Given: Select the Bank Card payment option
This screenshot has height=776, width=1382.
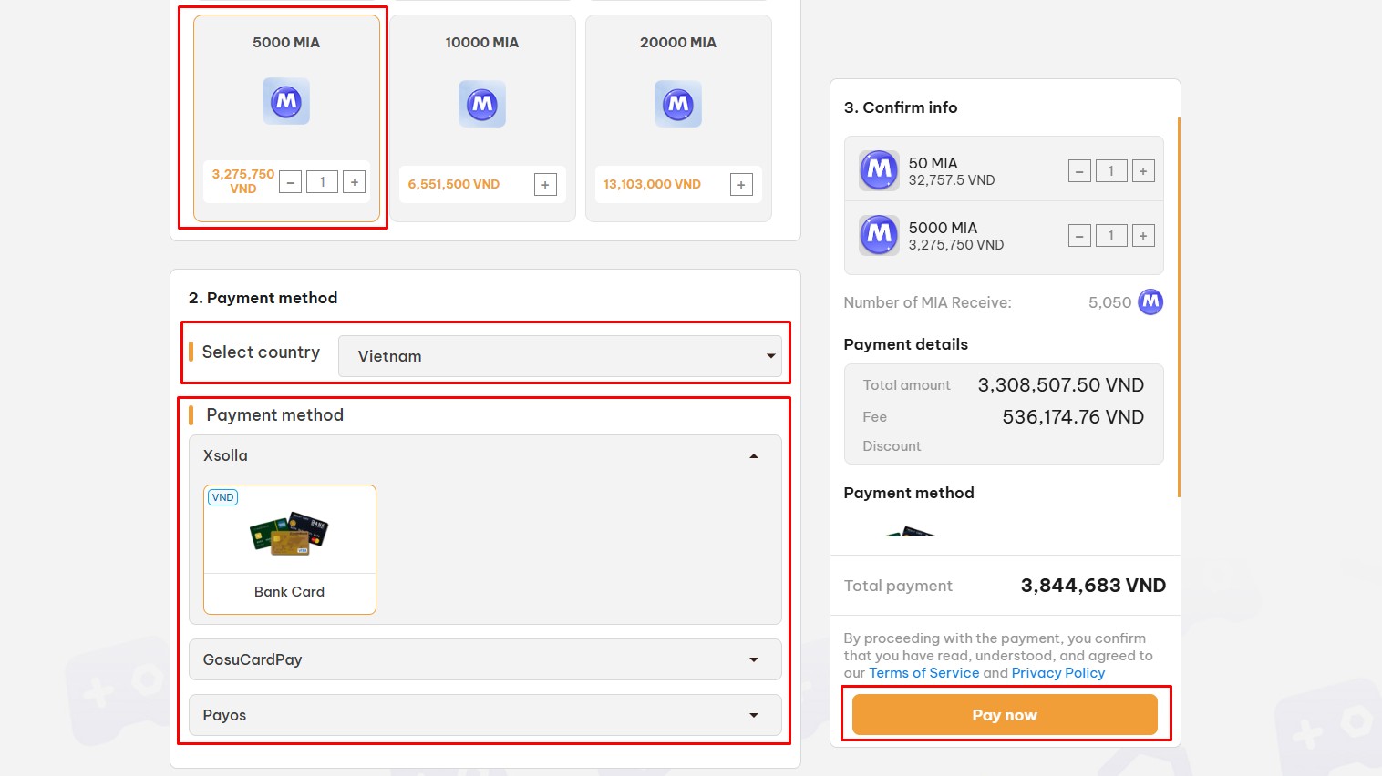Looking at the screenshot, I should pos(290,549).
